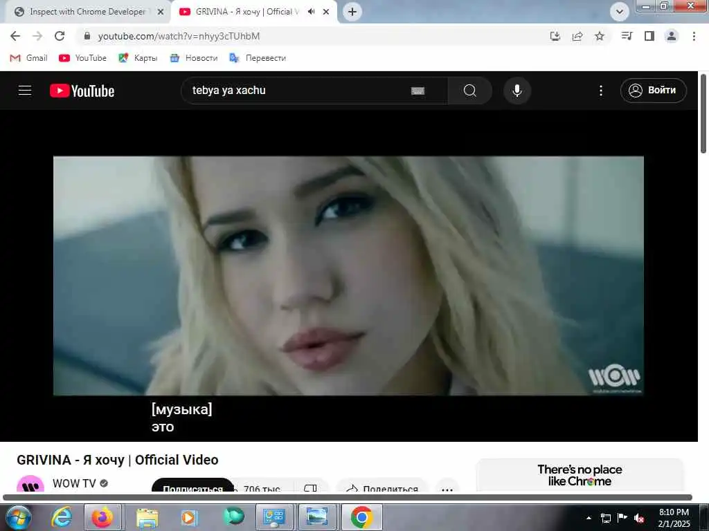
Task: Open the Chrome three-dot menu
Action: coord(694,36)
